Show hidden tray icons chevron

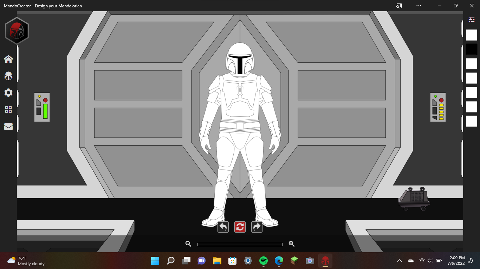pyautogui.click(x=400, y=261)
